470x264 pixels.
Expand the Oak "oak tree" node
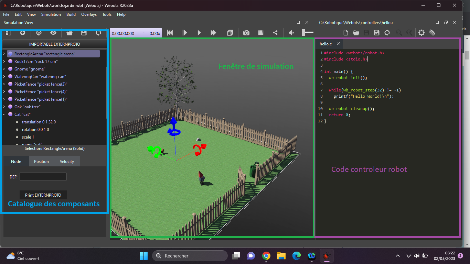tap(4, 107)
